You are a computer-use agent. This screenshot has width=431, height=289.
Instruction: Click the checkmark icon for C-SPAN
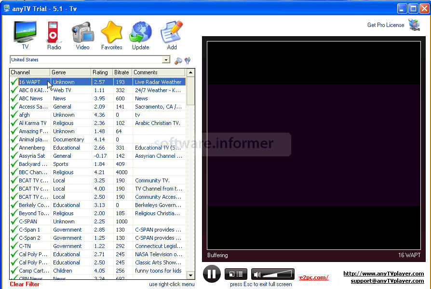(x=14, y=221)
